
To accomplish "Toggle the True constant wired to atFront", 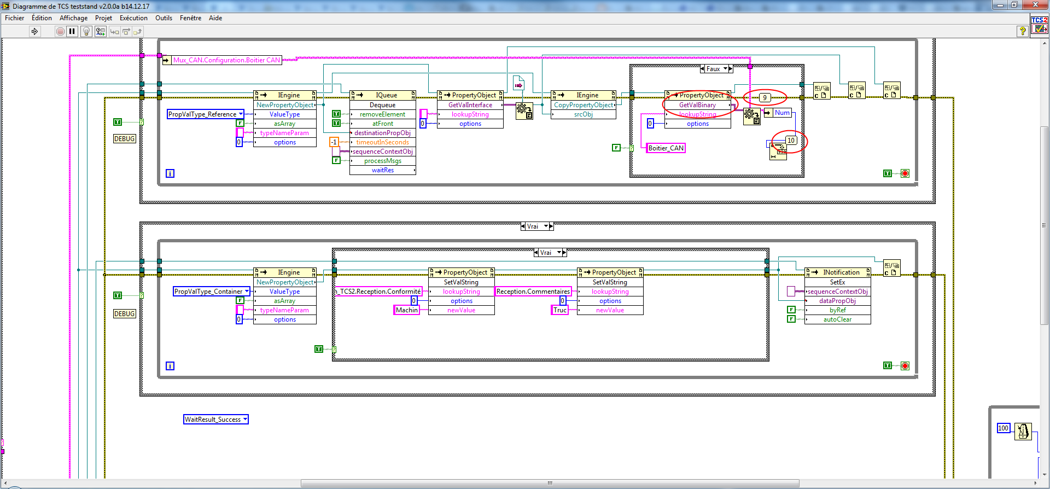I will [x=336, y=123].
